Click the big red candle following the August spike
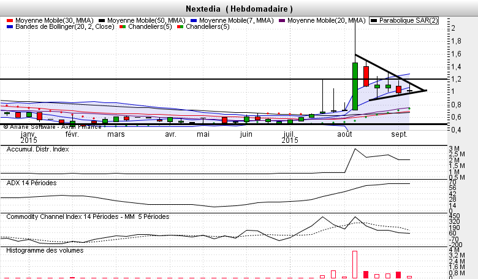Viewport: 478px width, 279px height. tap(366, 76)
